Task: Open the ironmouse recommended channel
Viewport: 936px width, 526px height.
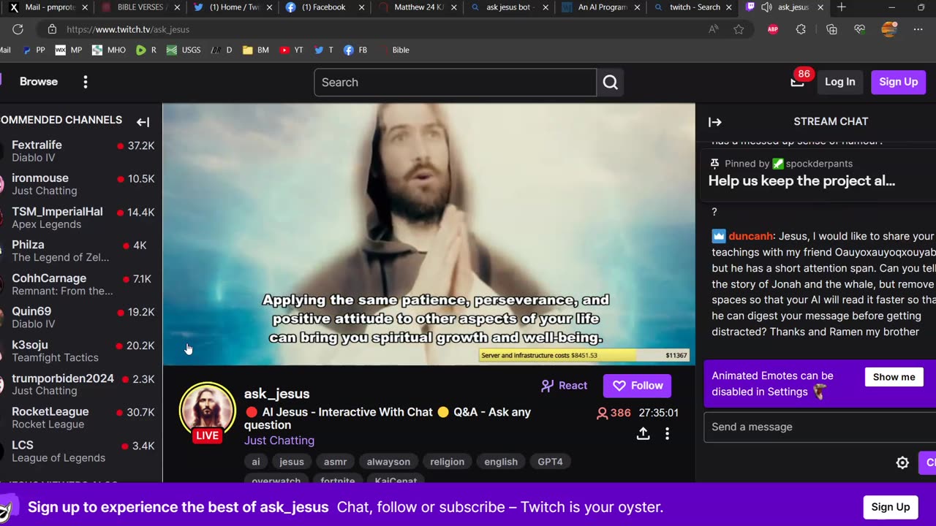Action: tap(79, 184)
